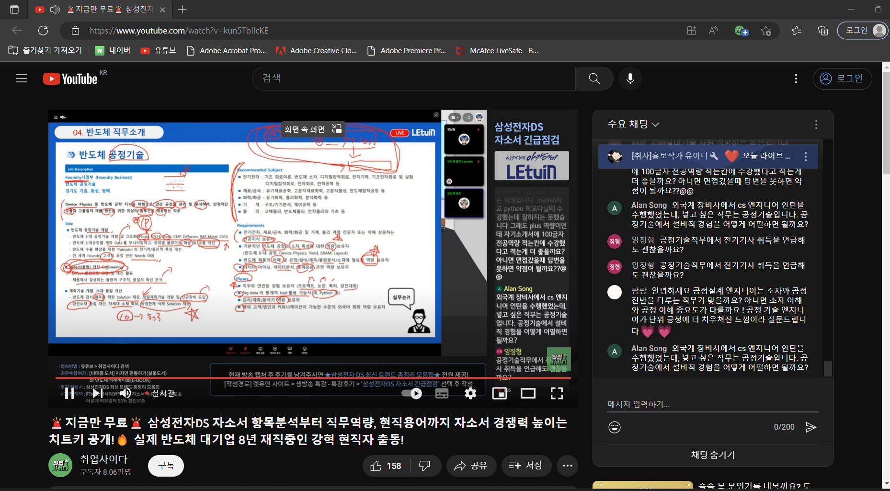
Task: Open YouTube settings three-dot menu
Action: click(x=796, y=79)
